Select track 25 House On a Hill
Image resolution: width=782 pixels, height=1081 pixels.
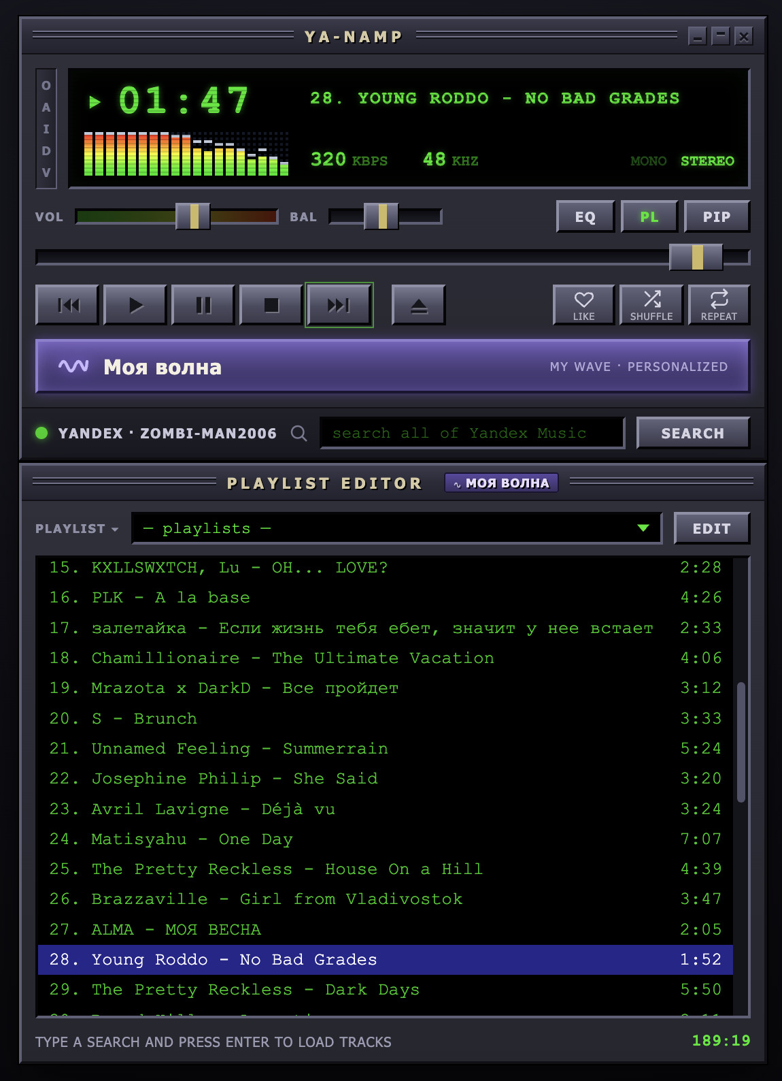tap(385, 869)
